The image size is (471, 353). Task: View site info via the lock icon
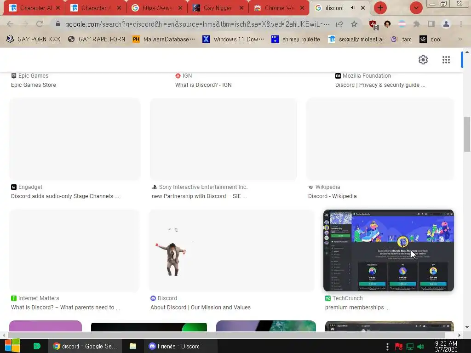pyautogui.click(x=58, y=24)
